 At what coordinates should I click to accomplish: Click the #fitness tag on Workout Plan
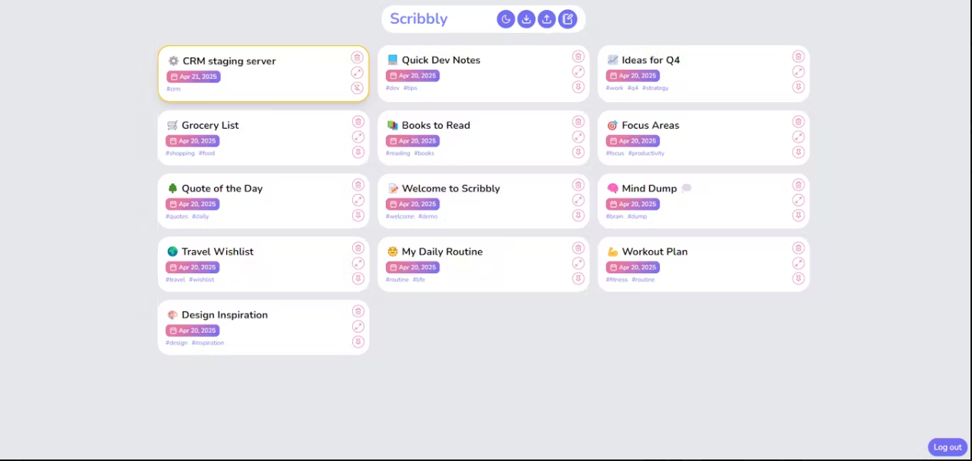click(x=617, y=280)
